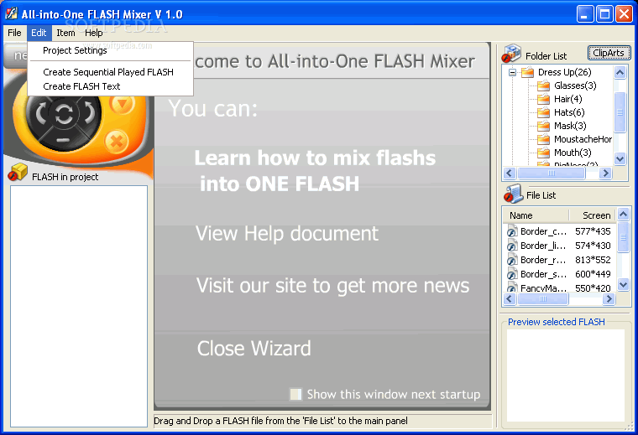Choose Create Sequential Played FLASH
638x435 pixels.
point(110,72)
